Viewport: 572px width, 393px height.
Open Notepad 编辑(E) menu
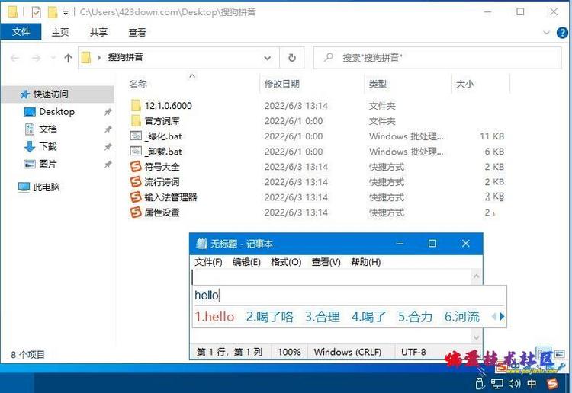click(246, 262)
